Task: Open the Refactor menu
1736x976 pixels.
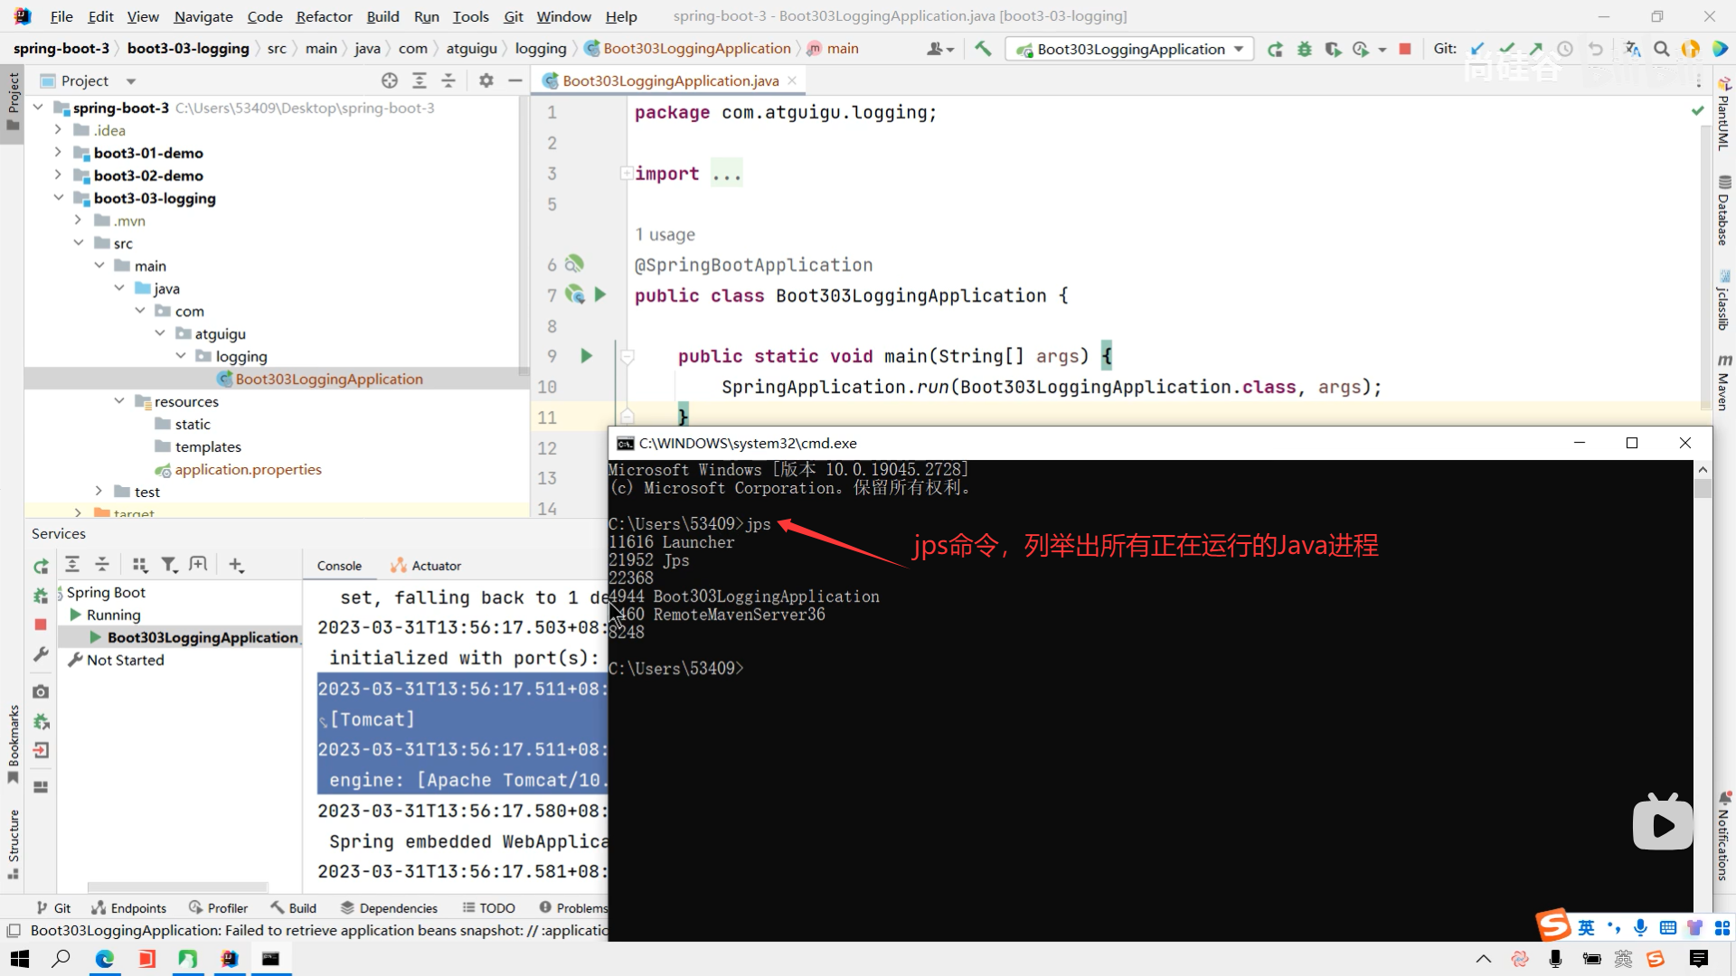Action: [324, 16]
